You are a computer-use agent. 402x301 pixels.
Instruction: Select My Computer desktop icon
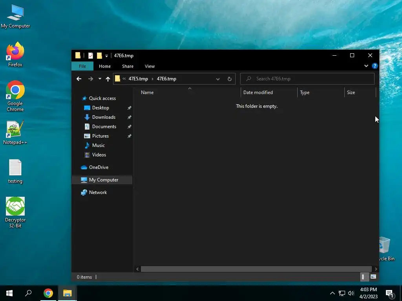point(15,16)
